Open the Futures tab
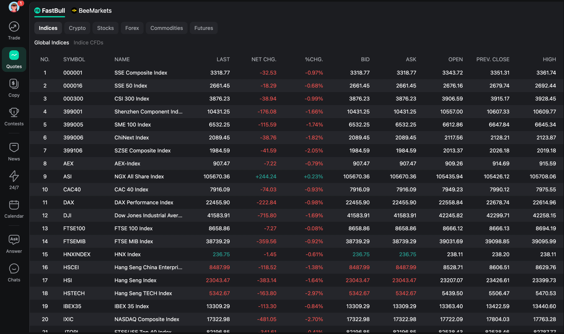The width and height of the screenshot is (564, 334). [x=203, y=28]
